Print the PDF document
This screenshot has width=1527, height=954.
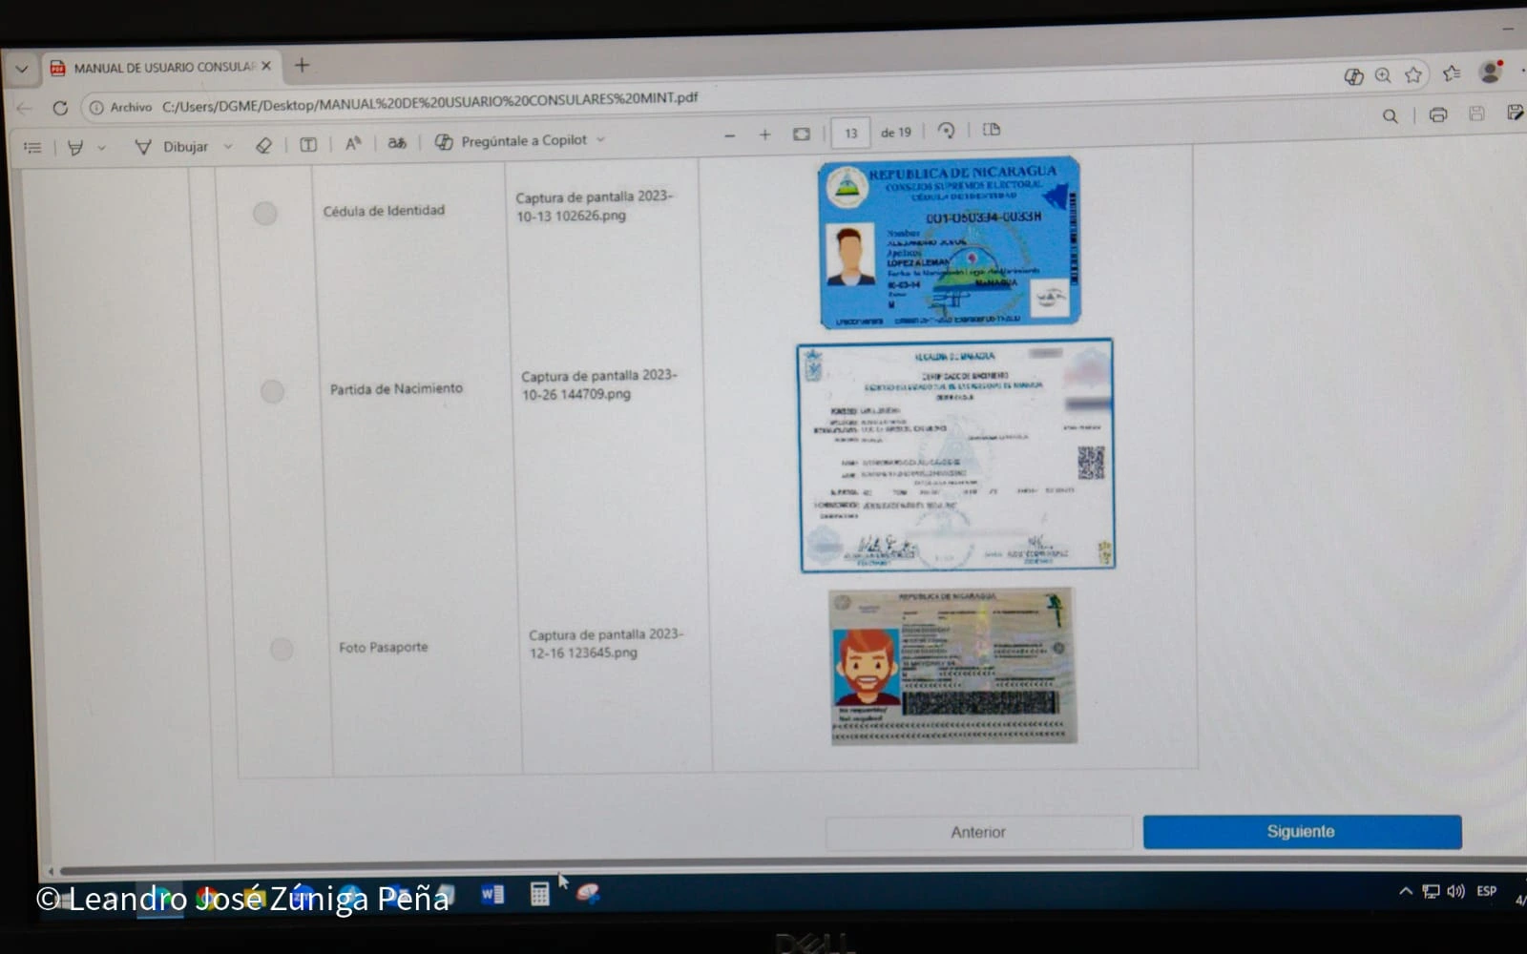(x=1437, y=115)
